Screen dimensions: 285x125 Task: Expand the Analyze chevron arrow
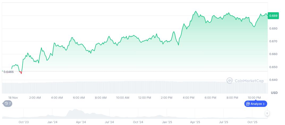tap(264, 104)
